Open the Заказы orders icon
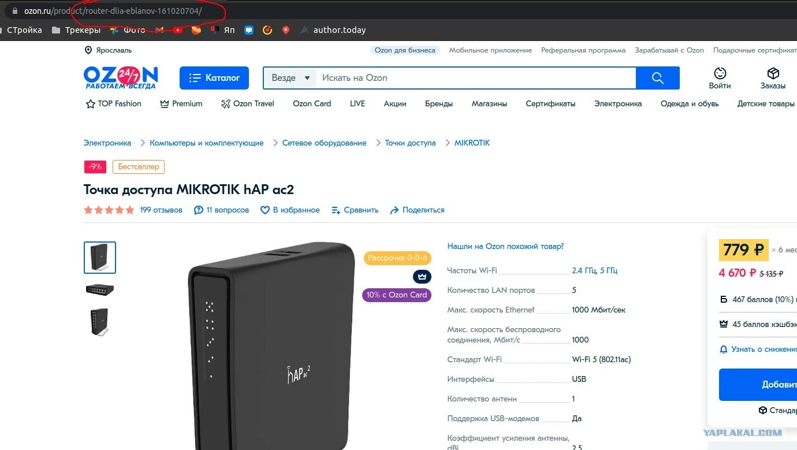797x450 pixels. (773, 78)
